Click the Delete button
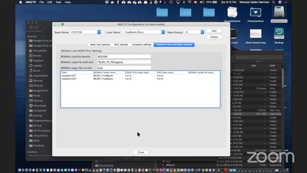307x173 pixels. point(214,37)
